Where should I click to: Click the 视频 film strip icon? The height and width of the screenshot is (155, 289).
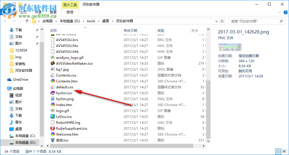click(x=12, y=95)
